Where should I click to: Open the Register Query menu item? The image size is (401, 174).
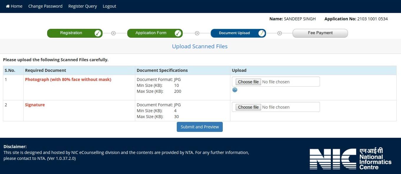tap(82, 6)
